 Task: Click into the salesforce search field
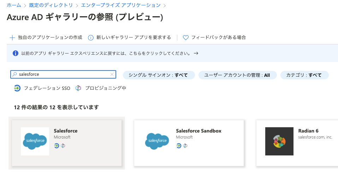[x=64, y=74]
